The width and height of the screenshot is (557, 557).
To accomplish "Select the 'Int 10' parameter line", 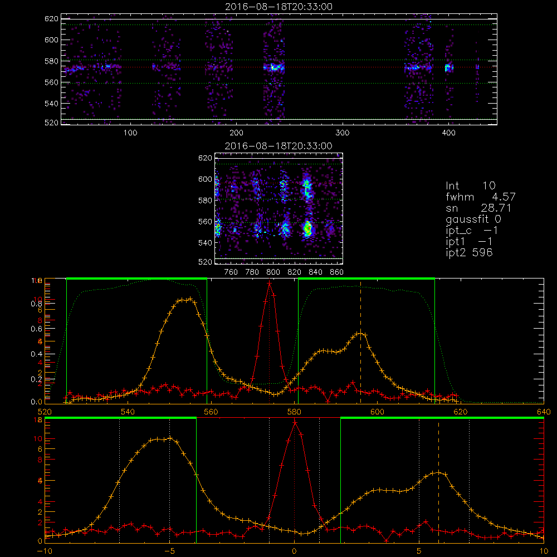I will 470,185.
